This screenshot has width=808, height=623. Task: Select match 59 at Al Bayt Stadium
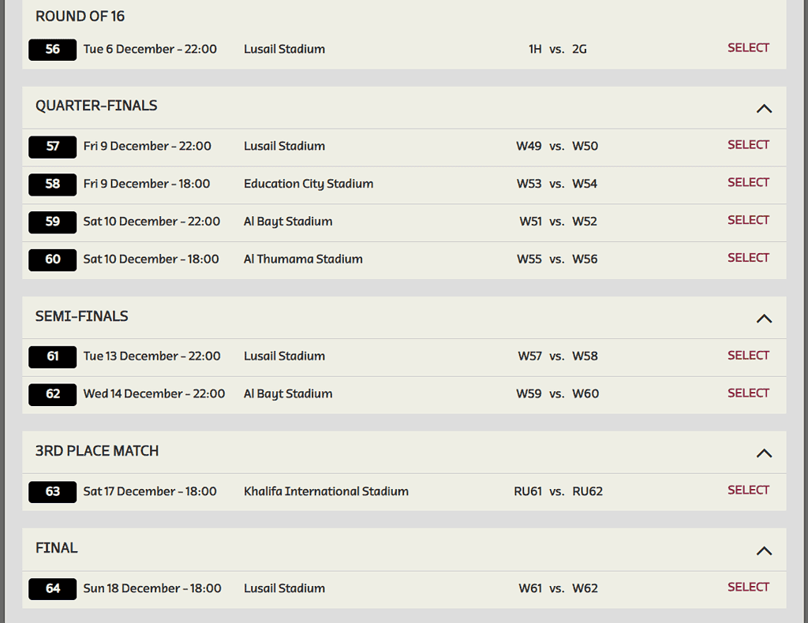click(x=748, y=220)
